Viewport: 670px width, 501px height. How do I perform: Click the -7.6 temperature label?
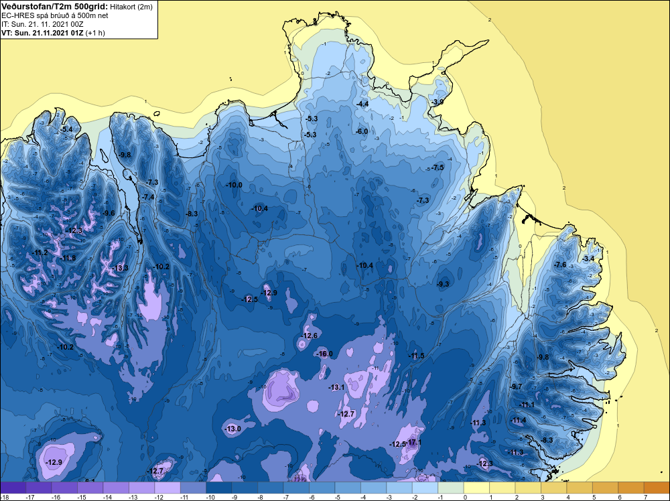tap(560, 265)
